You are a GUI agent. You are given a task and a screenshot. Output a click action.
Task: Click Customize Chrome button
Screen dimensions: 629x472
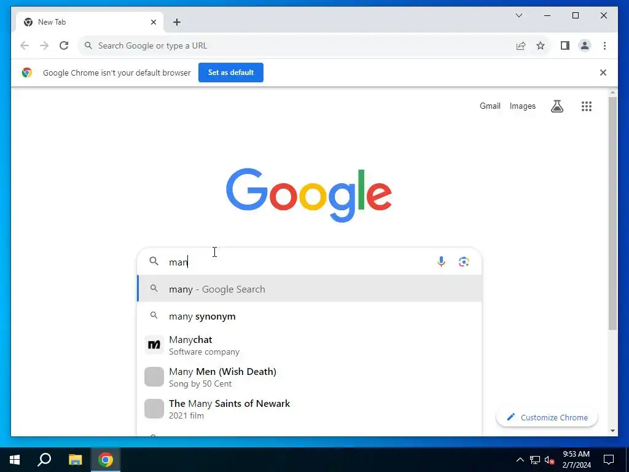[x=547, y=417]
